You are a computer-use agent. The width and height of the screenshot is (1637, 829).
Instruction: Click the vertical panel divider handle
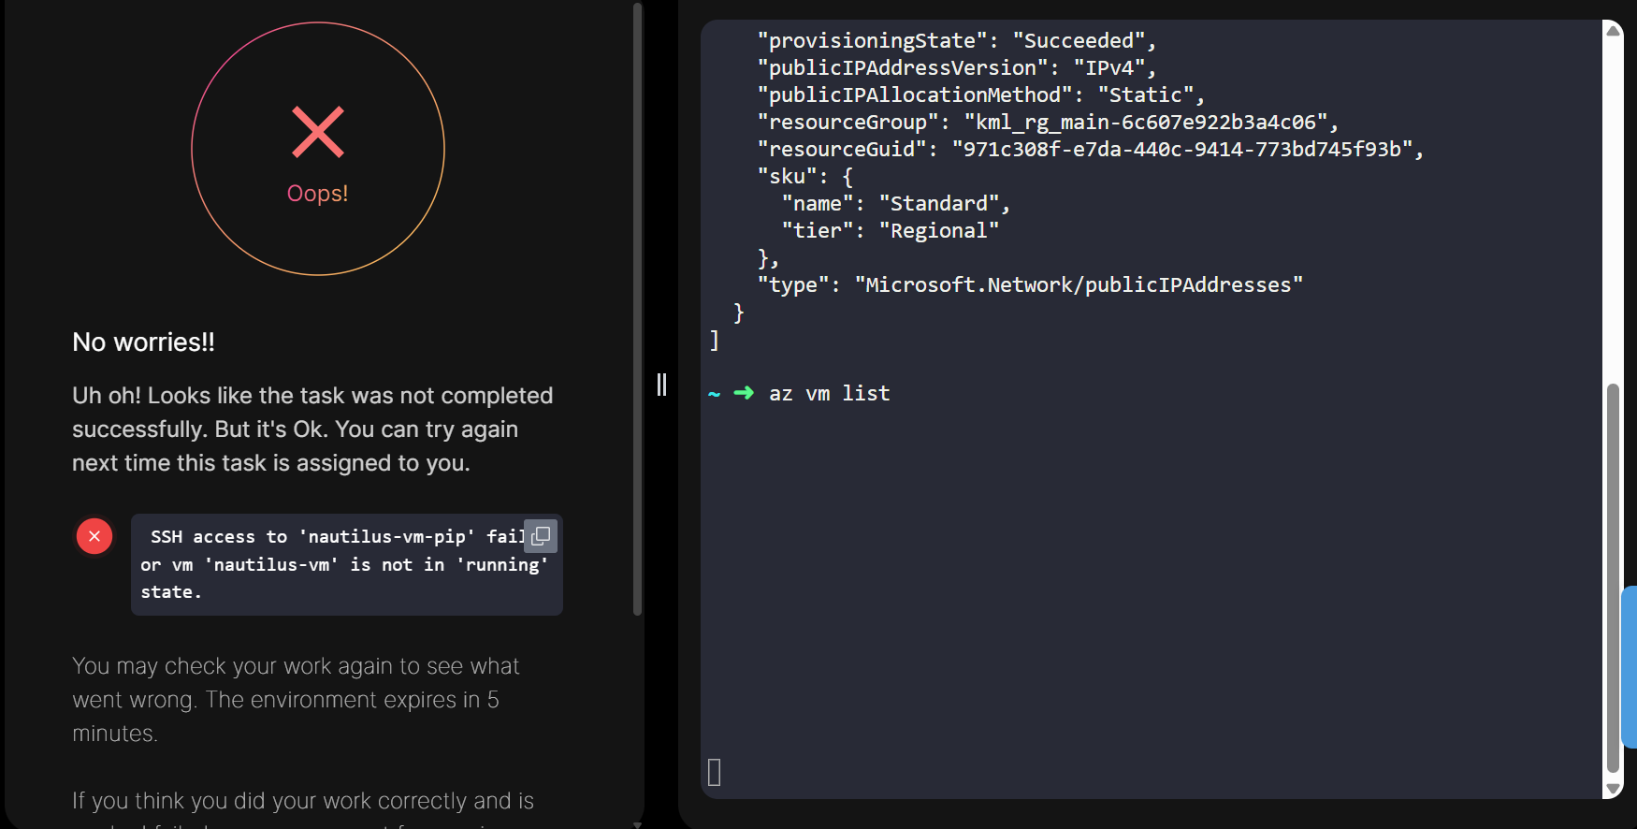coord(661,385)
